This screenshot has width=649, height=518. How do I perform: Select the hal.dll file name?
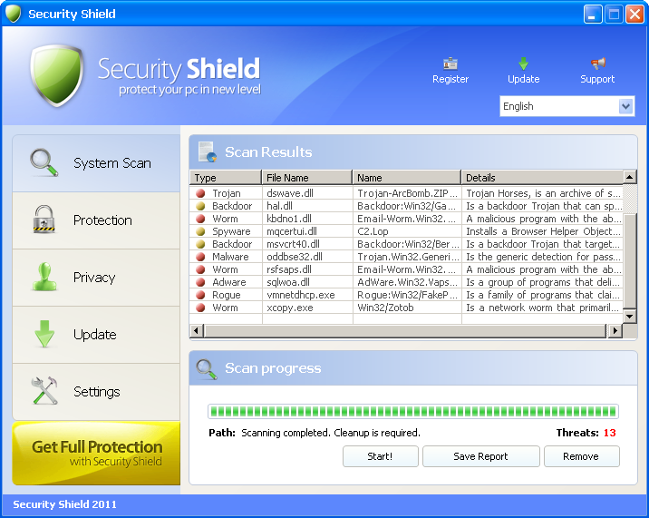coord(279,206)
